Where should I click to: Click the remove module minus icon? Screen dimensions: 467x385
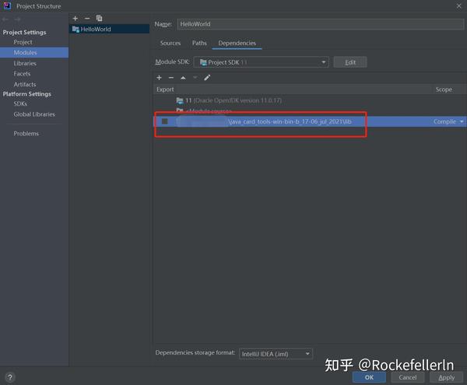(87, 19)
